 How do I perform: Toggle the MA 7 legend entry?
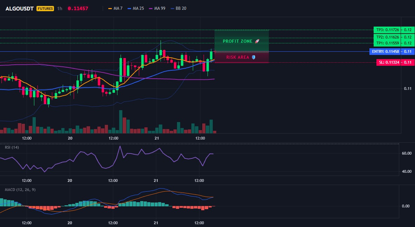coord(115,8)
